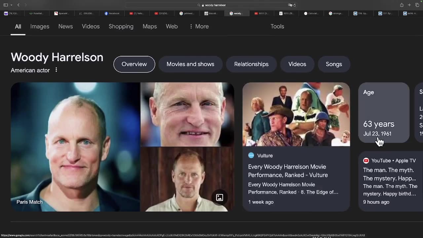The width and height of the screenshot is (423, 238).
Task: Select the Movies and shows chip
Action: click(190, 64)
